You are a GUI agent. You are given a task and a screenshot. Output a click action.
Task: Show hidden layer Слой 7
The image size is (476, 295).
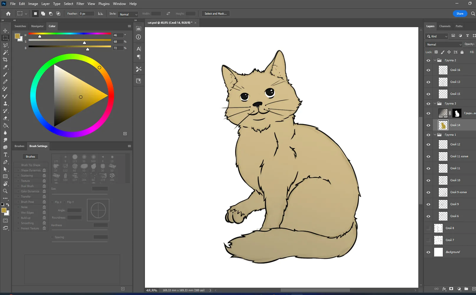[428, 240]
